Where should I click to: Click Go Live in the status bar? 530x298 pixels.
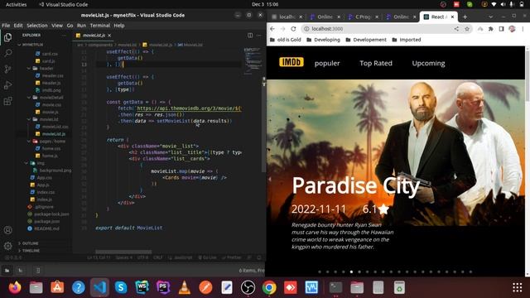[x=207, y=257]
